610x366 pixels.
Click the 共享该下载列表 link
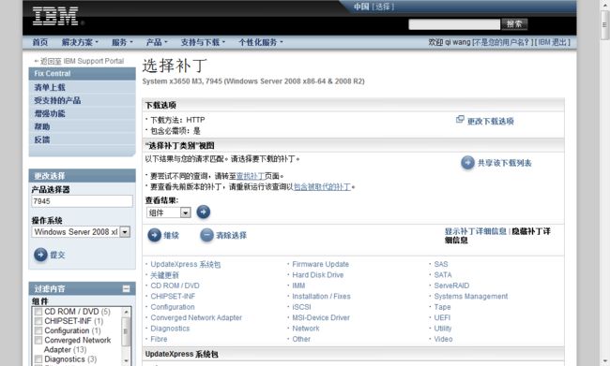[x=505, y=163]
